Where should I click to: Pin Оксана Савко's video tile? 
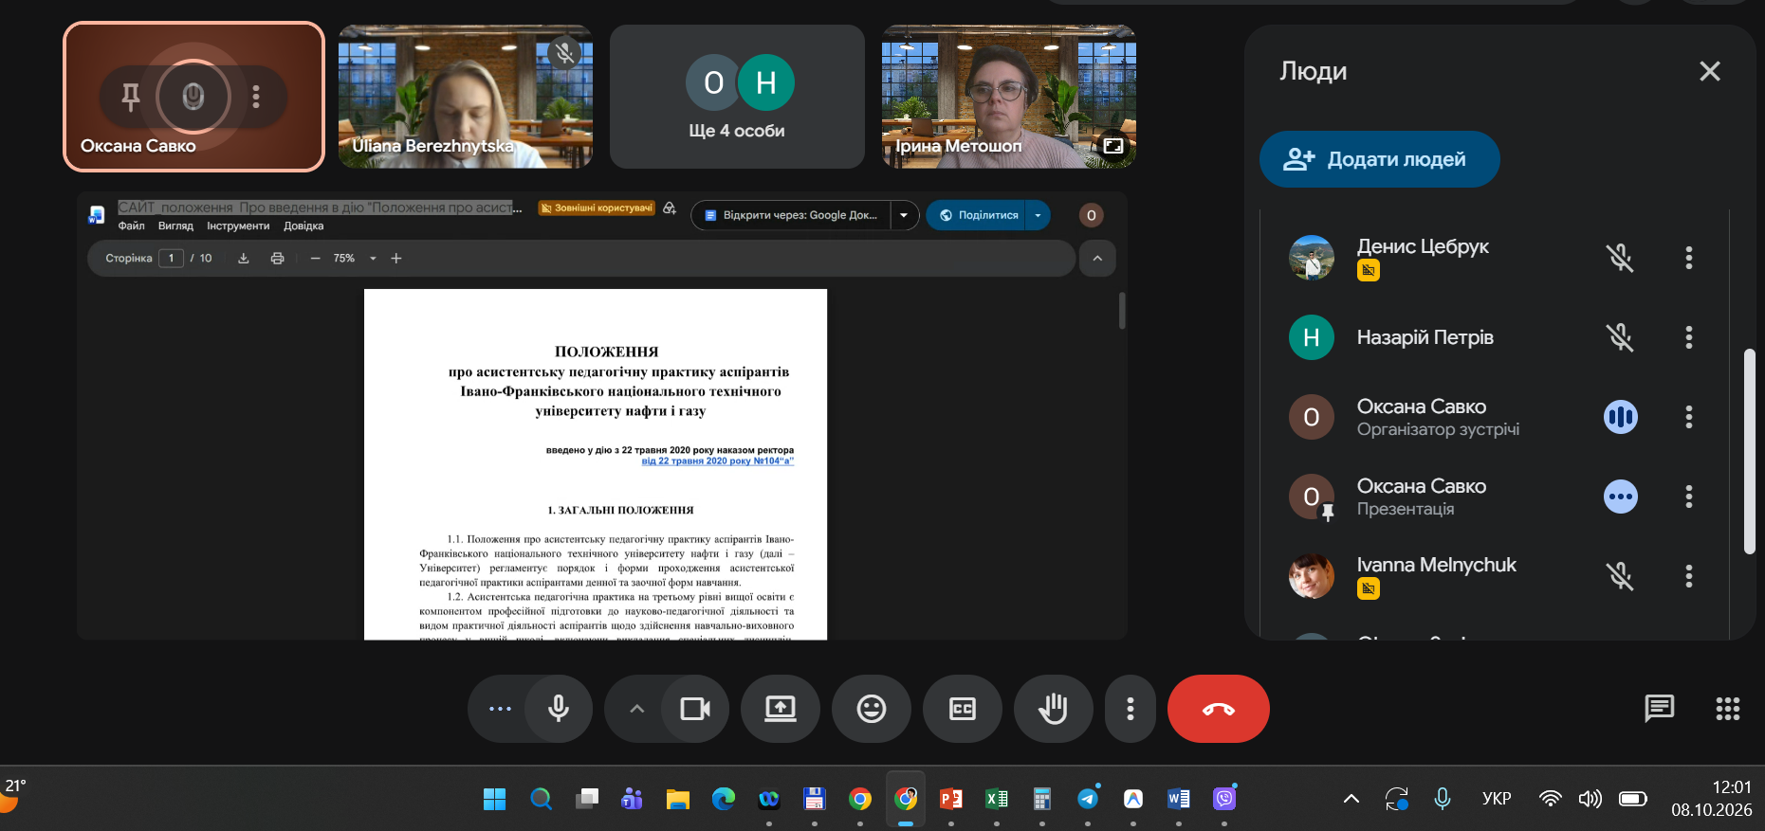point(131,96)
